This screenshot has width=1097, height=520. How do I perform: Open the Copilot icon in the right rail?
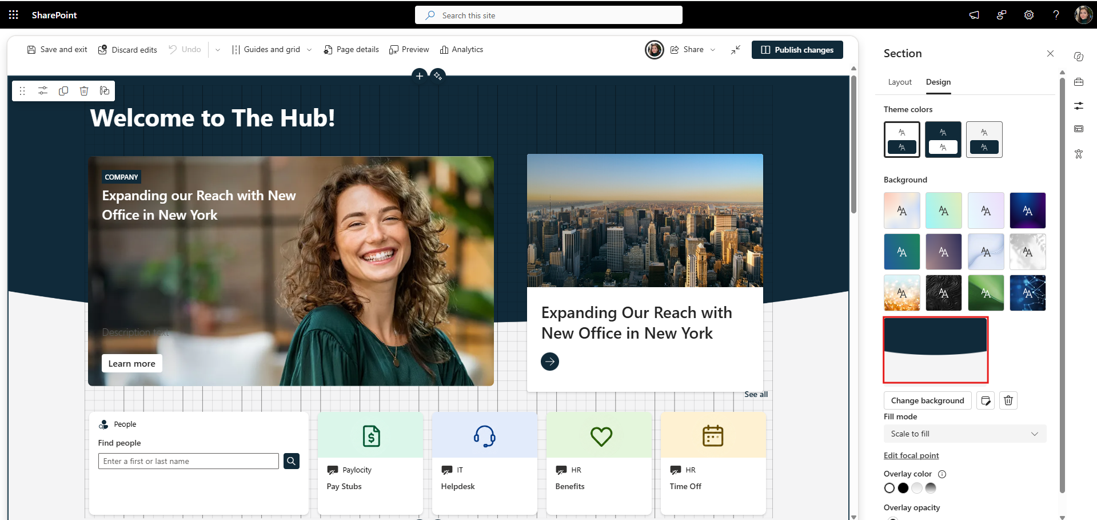1079,57
